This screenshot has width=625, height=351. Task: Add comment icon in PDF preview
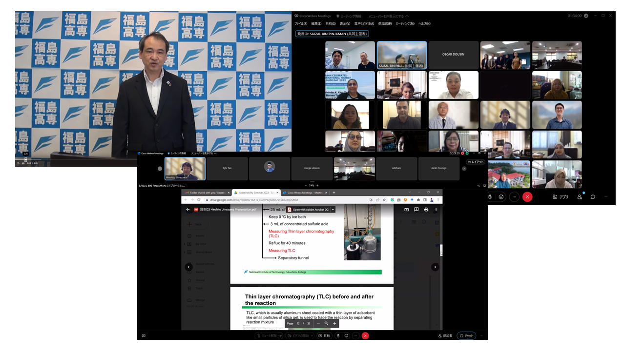[x=417, y=210]
